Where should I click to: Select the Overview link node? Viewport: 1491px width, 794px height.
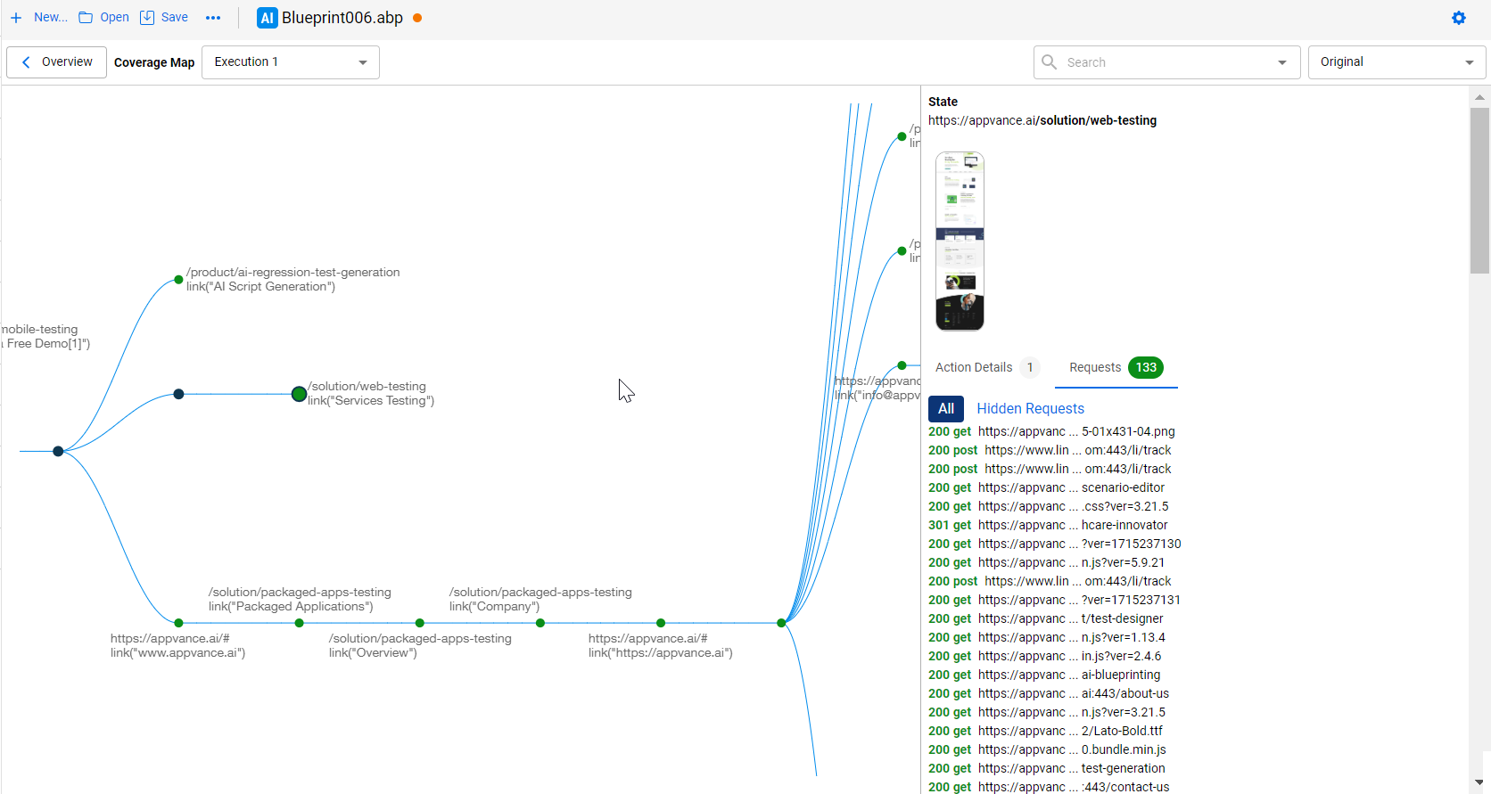pyautogui.click(x=420, y=623)
